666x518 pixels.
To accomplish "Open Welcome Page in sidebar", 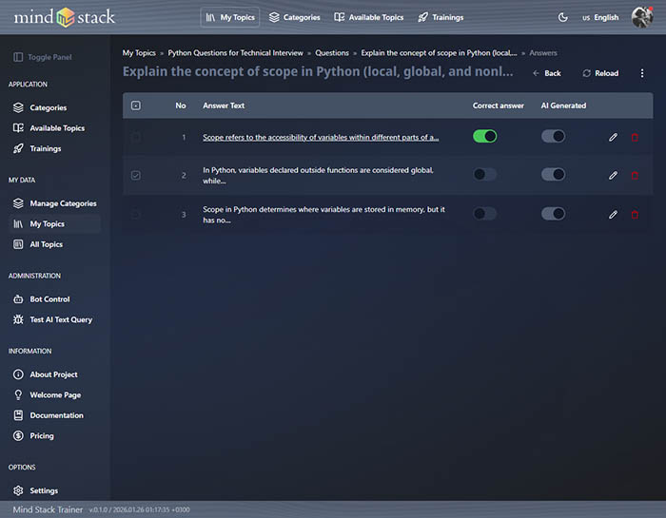I will (54, 394).
